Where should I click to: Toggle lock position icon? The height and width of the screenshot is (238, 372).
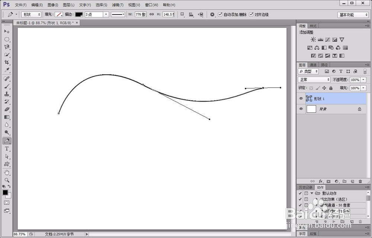(x=324, y=88)
